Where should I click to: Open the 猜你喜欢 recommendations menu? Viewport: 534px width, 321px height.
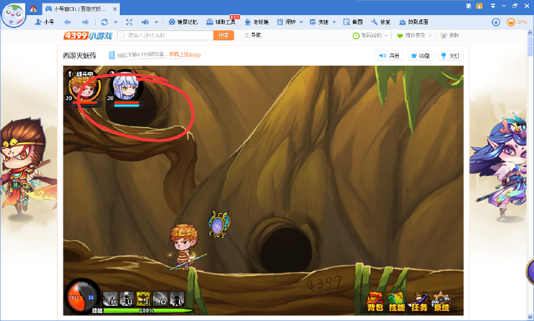pyautogui.click(x=411, y=35)
